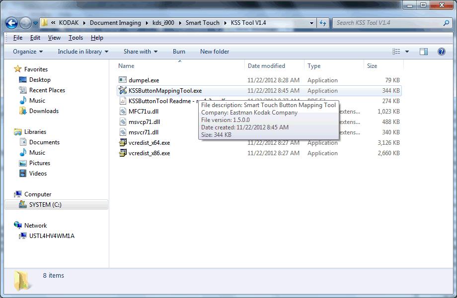Select SYSTEM (C:) drive in navigation pane
This screenshot has height=298, width=457.
click(45, 205)
